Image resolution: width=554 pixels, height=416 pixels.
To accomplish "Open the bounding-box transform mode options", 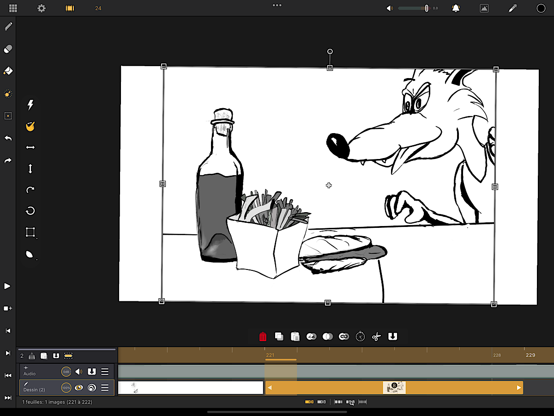I will pos(30,232).
